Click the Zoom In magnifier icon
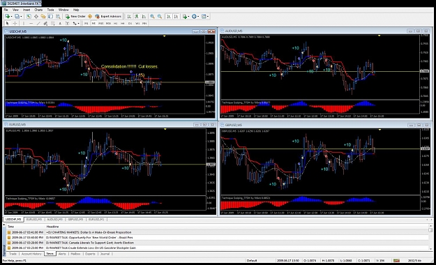The width and height of the screenshot is (436, 265). [152, 17]
